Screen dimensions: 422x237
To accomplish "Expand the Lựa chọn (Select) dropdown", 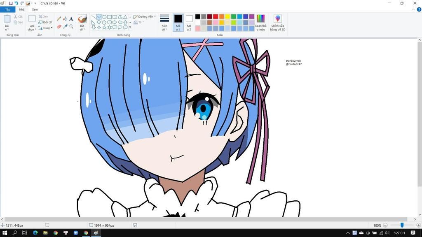I will [32, 28].
